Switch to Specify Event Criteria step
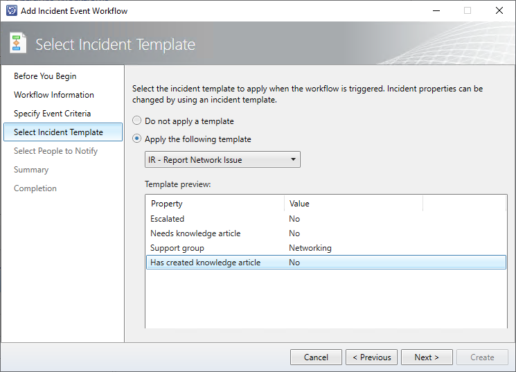The image size is (516, 372). click(x=53, y=114)
